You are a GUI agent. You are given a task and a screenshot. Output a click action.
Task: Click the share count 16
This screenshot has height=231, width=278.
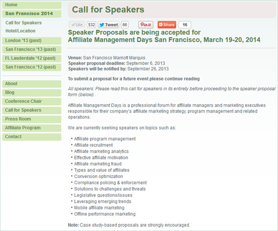click(x=185, y=24)
